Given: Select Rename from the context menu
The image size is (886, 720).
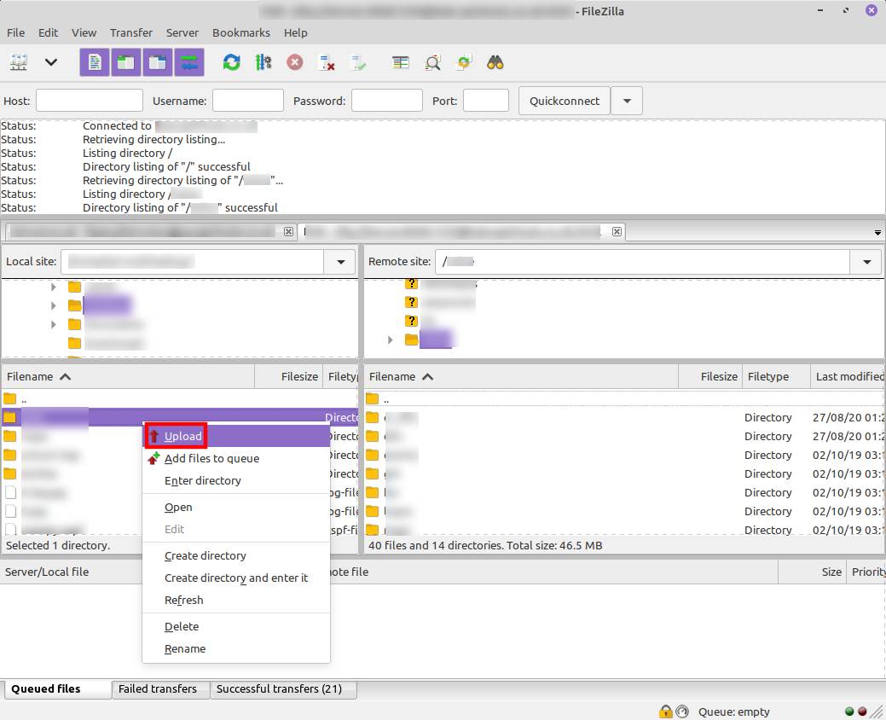Looking at the screenshot, I should 236,648.
